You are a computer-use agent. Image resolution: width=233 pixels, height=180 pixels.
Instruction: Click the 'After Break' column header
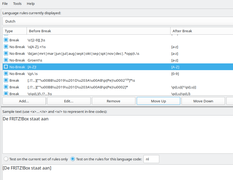tap(182, 31)
